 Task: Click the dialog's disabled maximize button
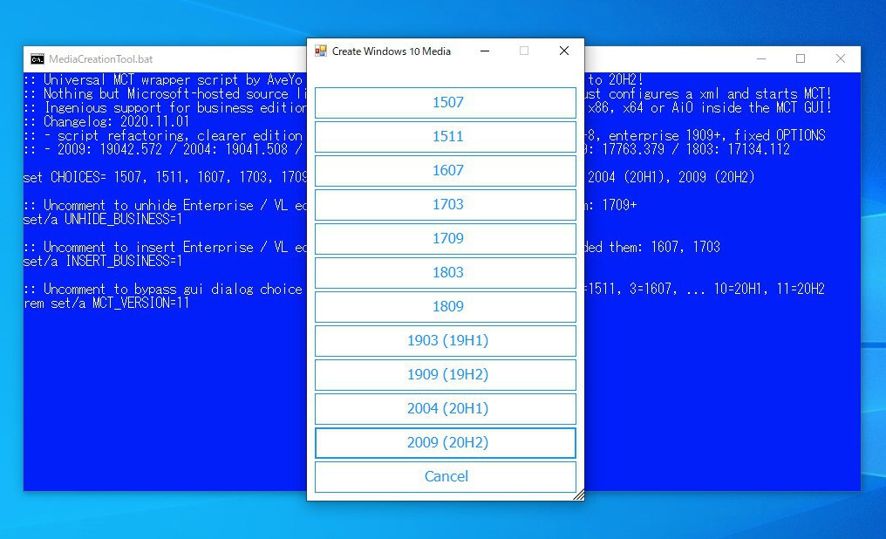524,51
